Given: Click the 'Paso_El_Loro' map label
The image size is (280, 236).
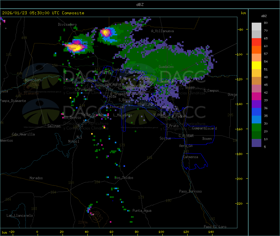Looking at the screenshot, I should (x=215, y=227).
